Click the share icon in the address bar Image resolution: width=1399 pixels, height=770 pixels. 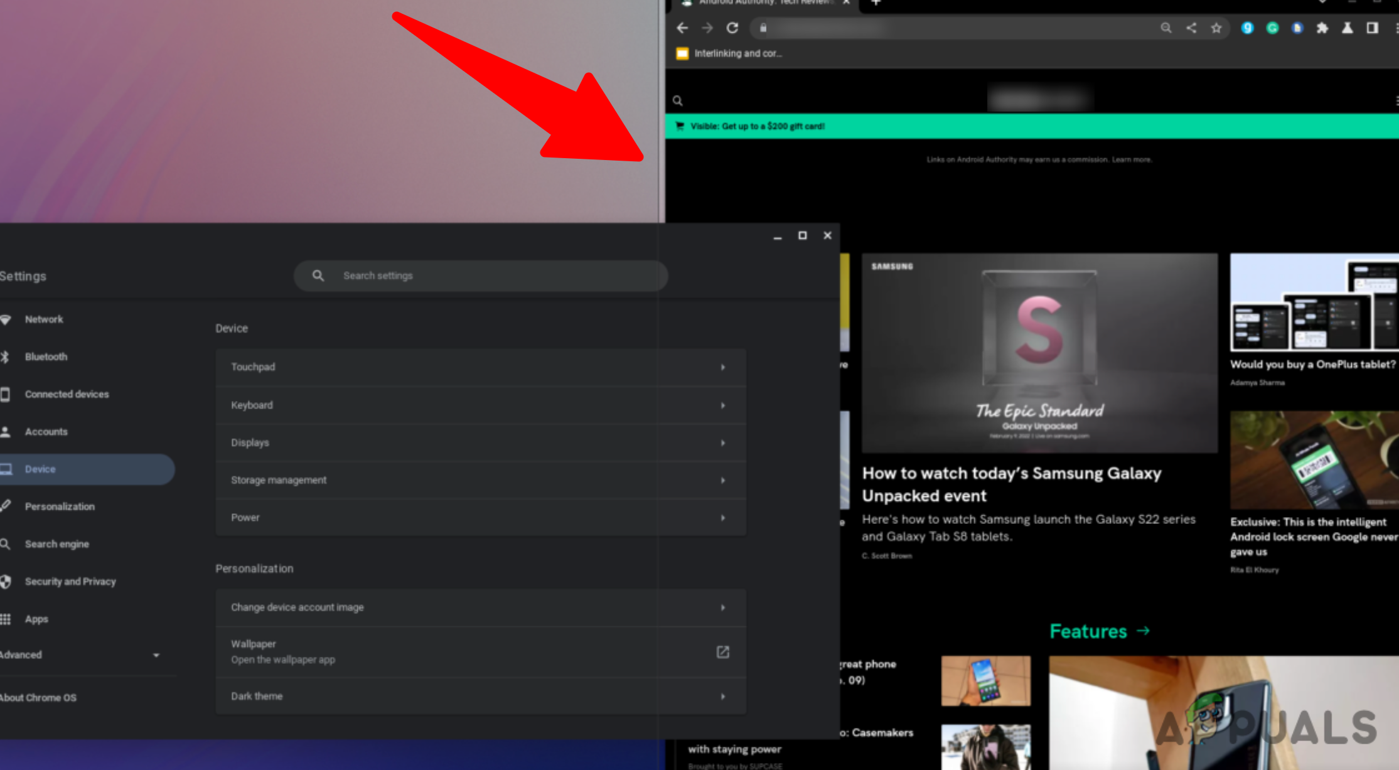click(1191, 28)
